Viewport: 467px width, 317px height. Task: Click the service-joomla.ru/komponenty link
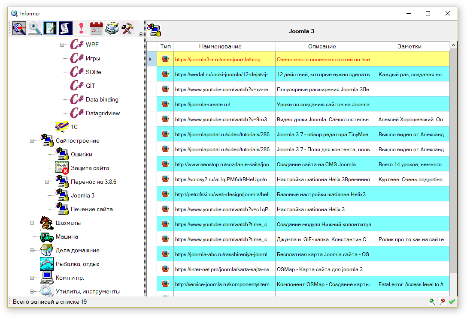[x=224, y=284]
